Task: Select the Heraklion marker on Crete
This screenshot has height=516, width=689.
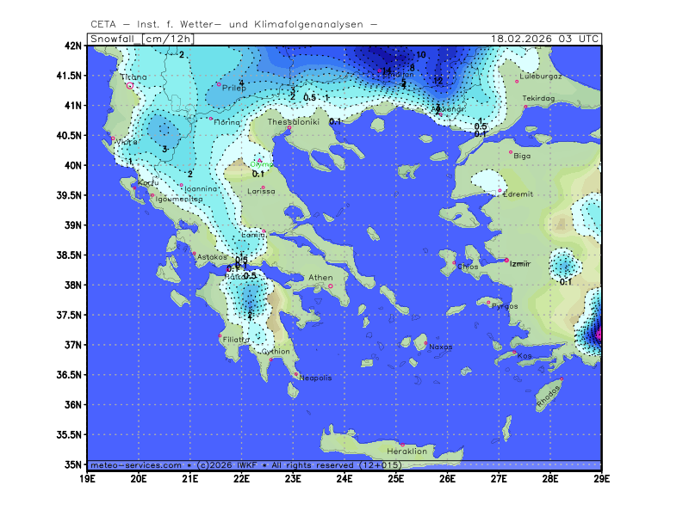Action: [x=402, y=445]
